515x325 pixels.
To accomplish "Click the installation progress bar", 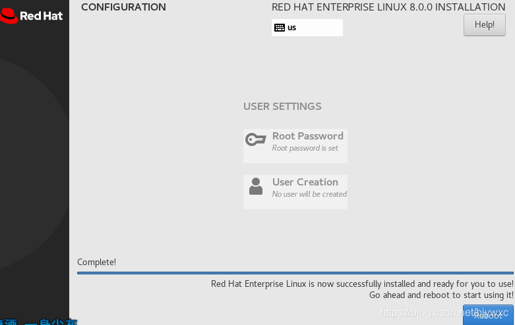I will pos(295,272).
